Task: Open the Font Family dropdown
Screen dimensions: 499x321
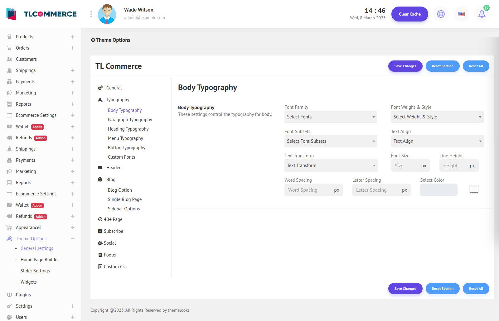Action: click(x=330, y=117)
